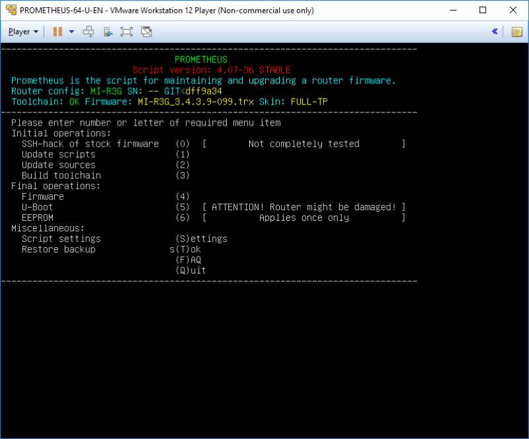Click 'ATTENTION! Router might be damaged!' warning
The width and height of the screenshot is (529, 439).
304,207
